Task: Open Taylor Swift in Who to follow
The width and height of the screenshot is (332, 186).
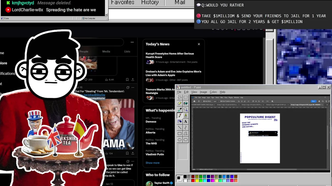Action: (161, 183)
